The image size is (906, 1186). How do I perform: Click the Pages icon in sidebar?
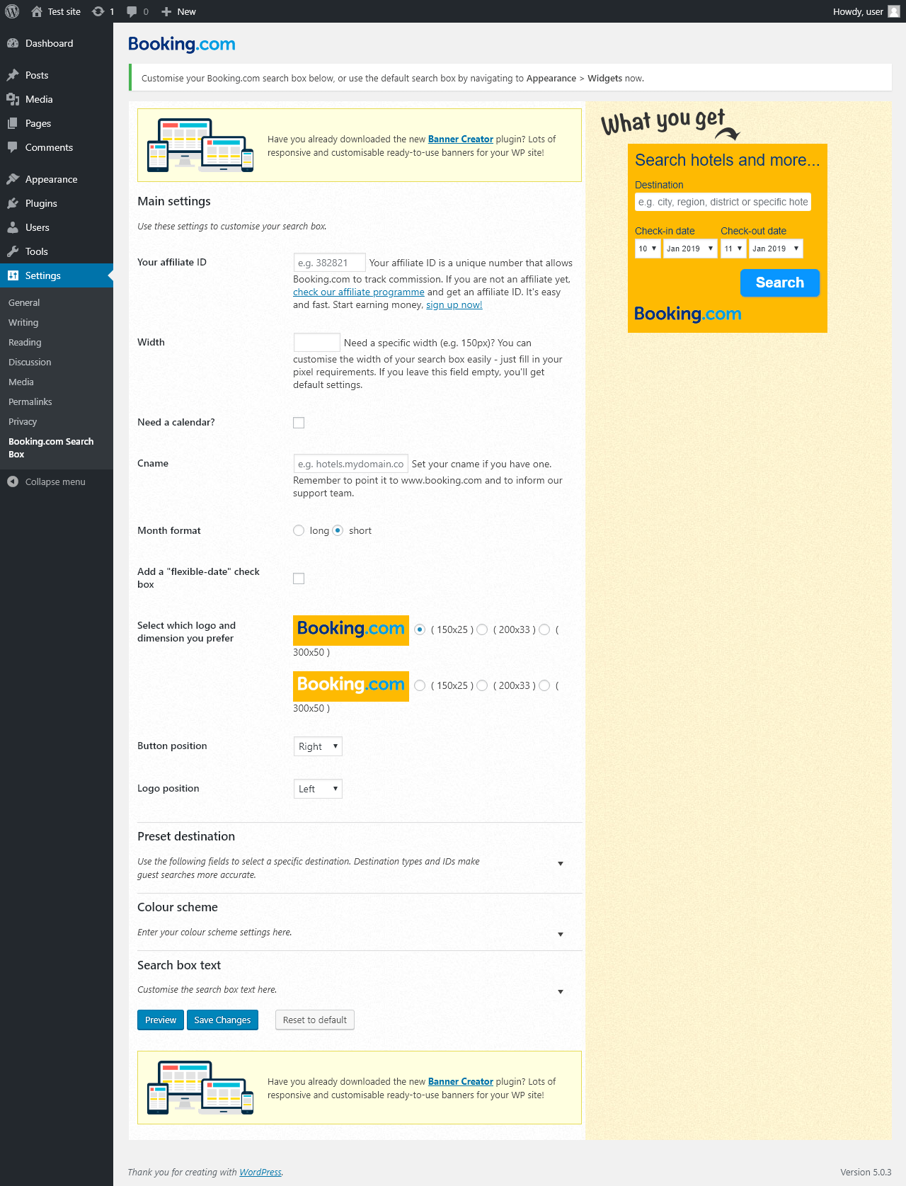(13, 123)
